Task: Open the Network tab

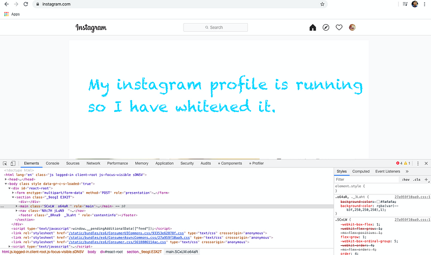Action: point(93,164)
